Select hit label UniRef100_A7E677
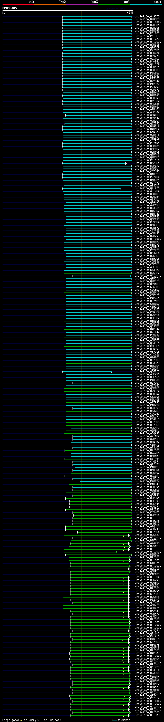This screenshot has width=164, height=722. (x=147, y=228)
